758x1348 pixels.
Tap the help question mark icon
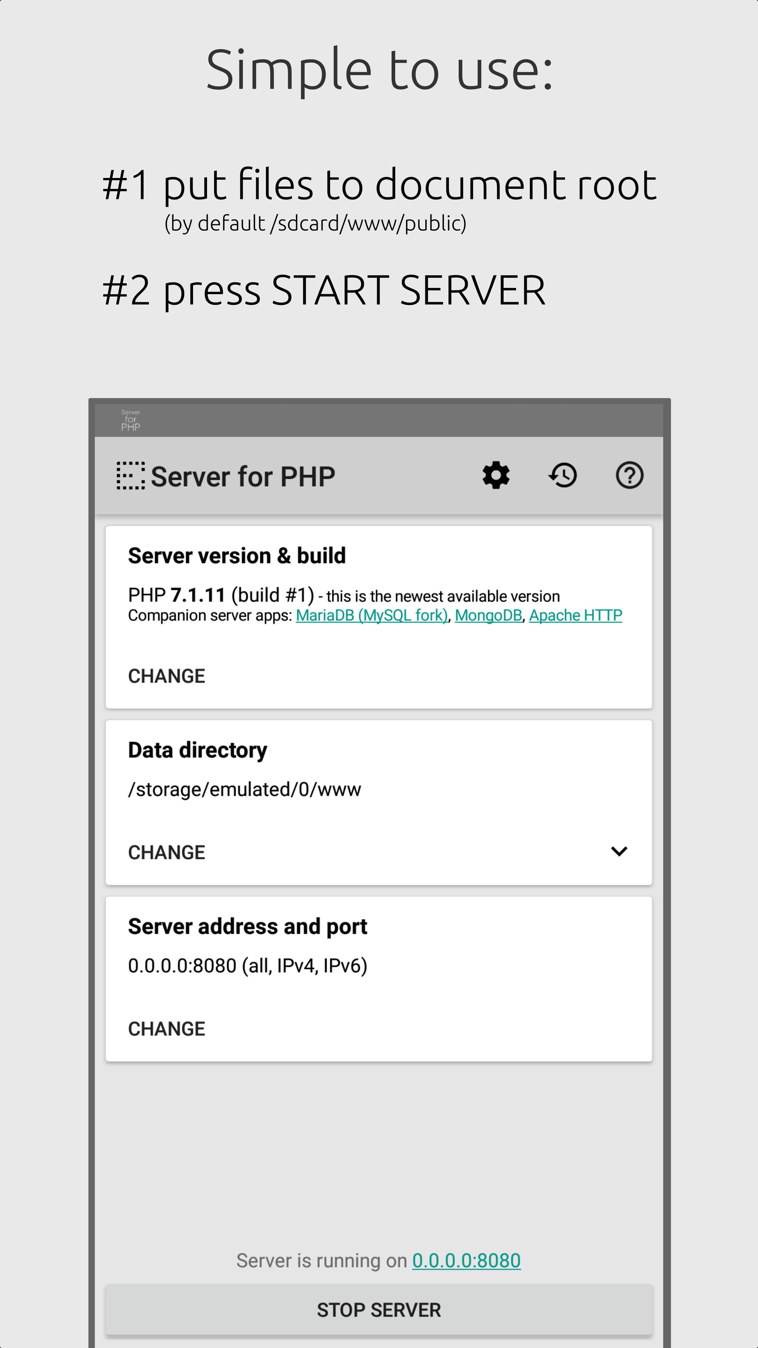(x=629, y=475)
